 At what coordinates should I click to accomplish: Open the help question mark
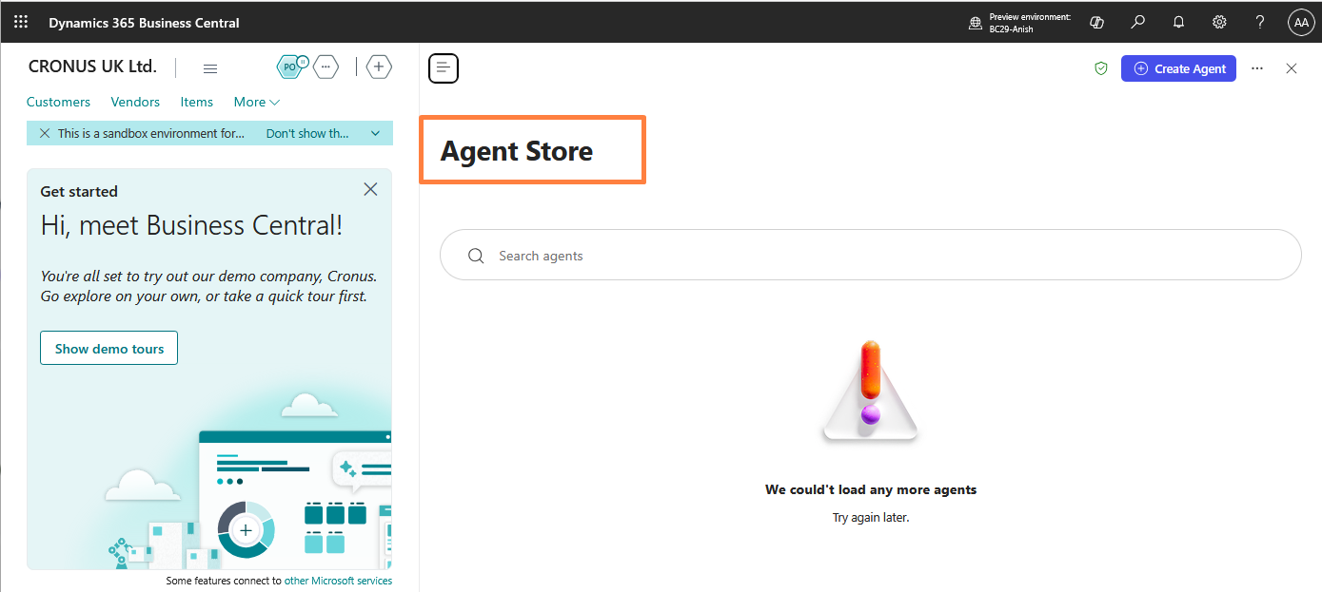click(1260, 22)
